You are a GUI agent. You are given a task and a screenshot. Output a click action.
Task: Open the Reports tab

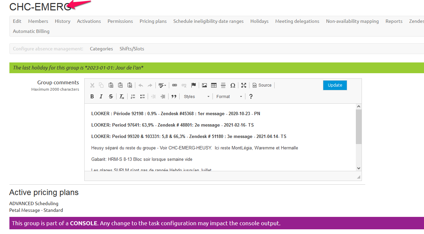[x=394, y=21]
